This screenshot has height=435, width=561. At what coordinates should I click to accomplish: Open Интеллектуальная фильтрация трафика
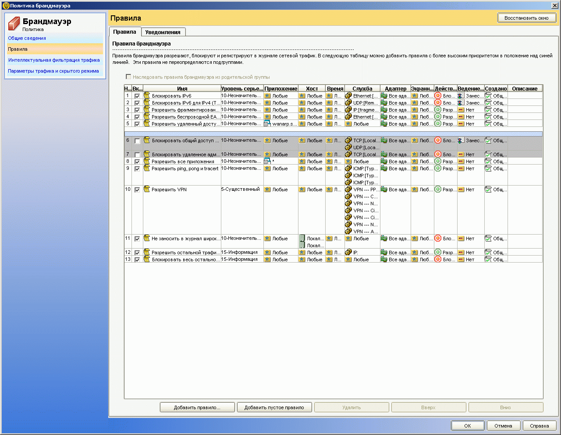coord(54,60)
